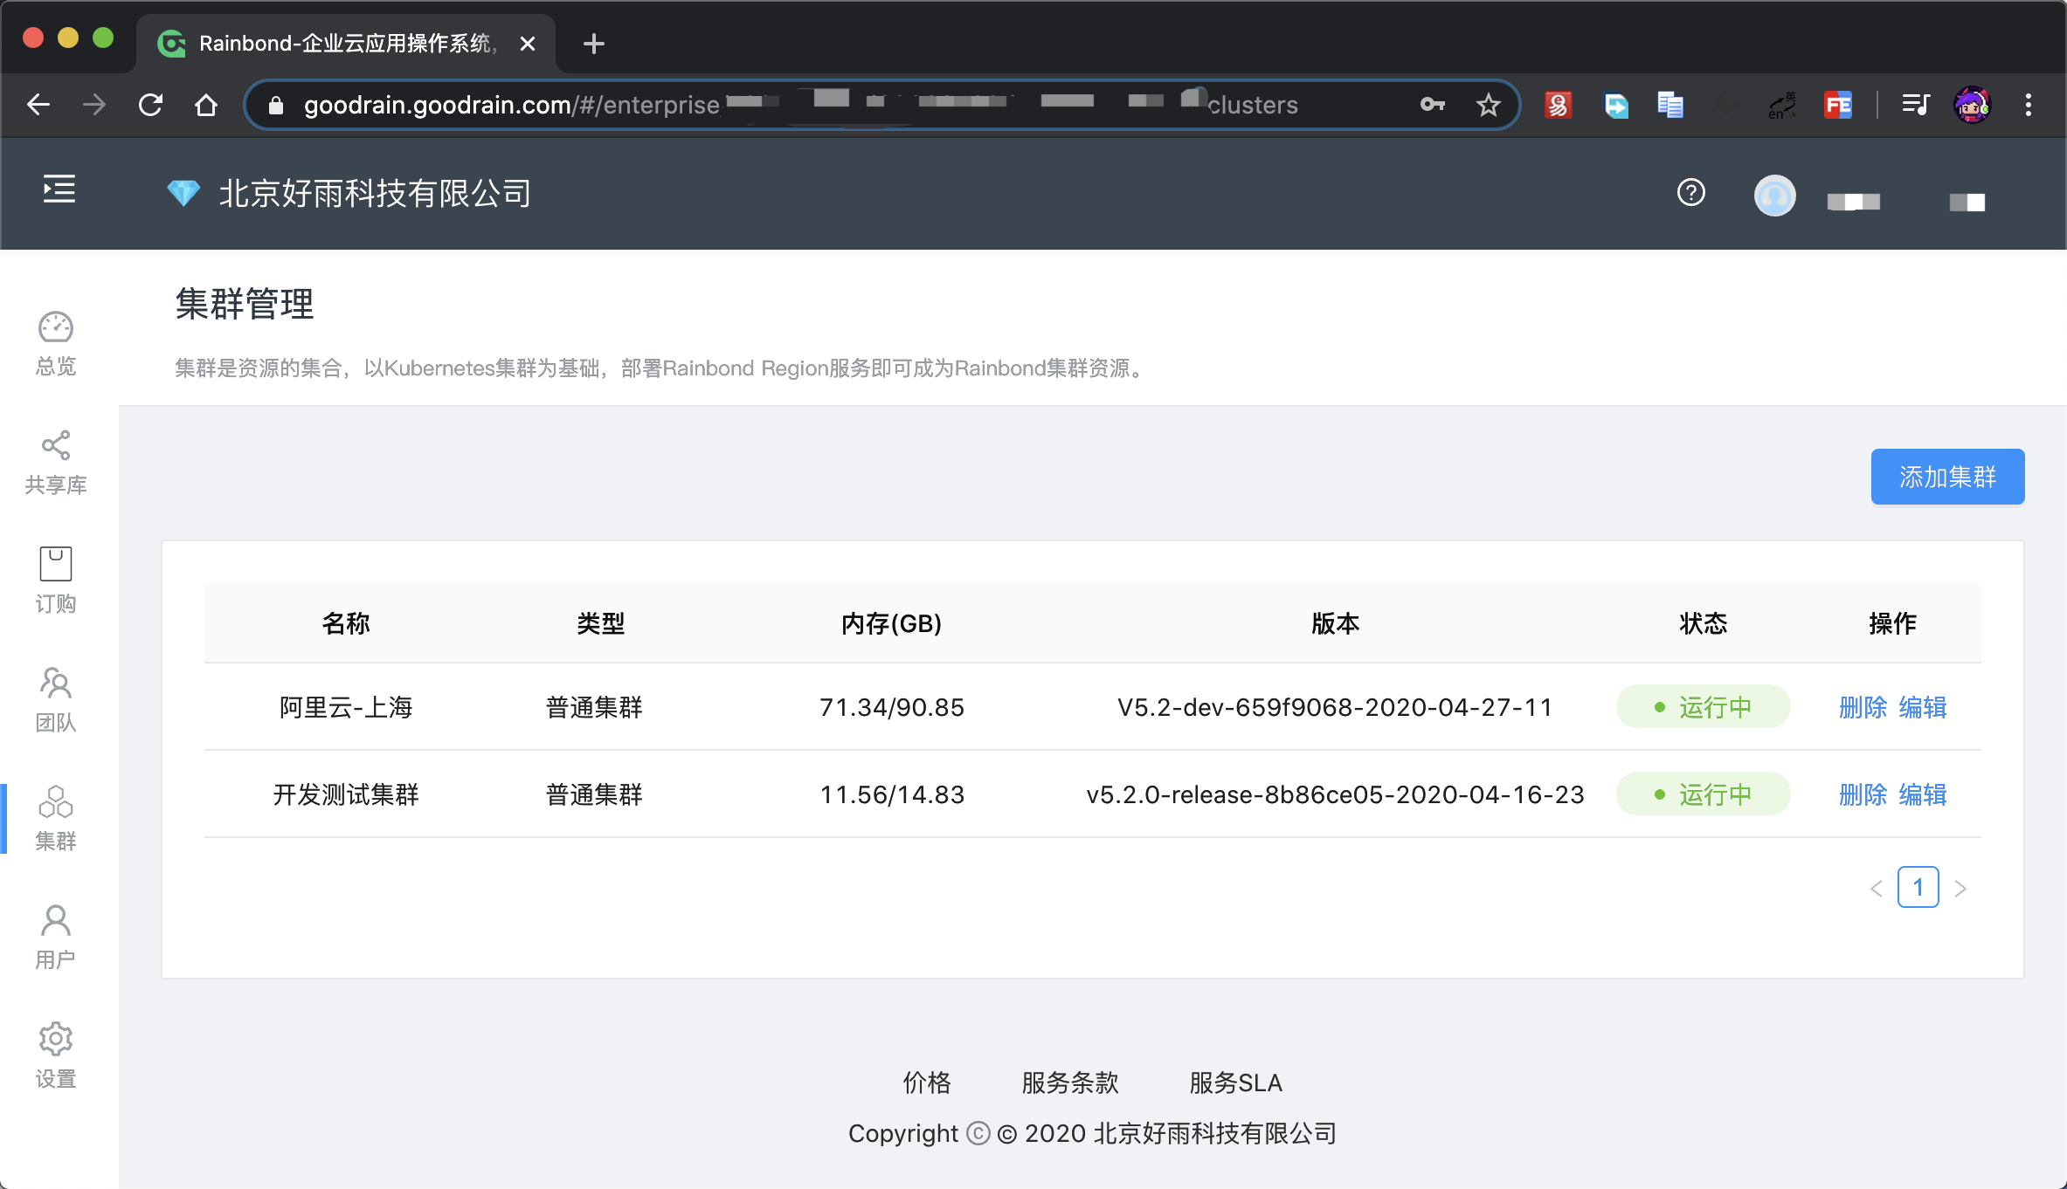
Task: Click memory value 11.56/14.83
Action: 892,794
